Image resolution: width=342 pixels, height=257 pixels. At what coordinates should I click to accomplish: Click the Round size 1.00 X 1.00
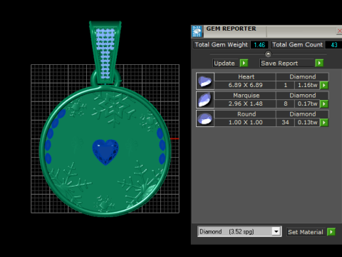tap(245, 122)
